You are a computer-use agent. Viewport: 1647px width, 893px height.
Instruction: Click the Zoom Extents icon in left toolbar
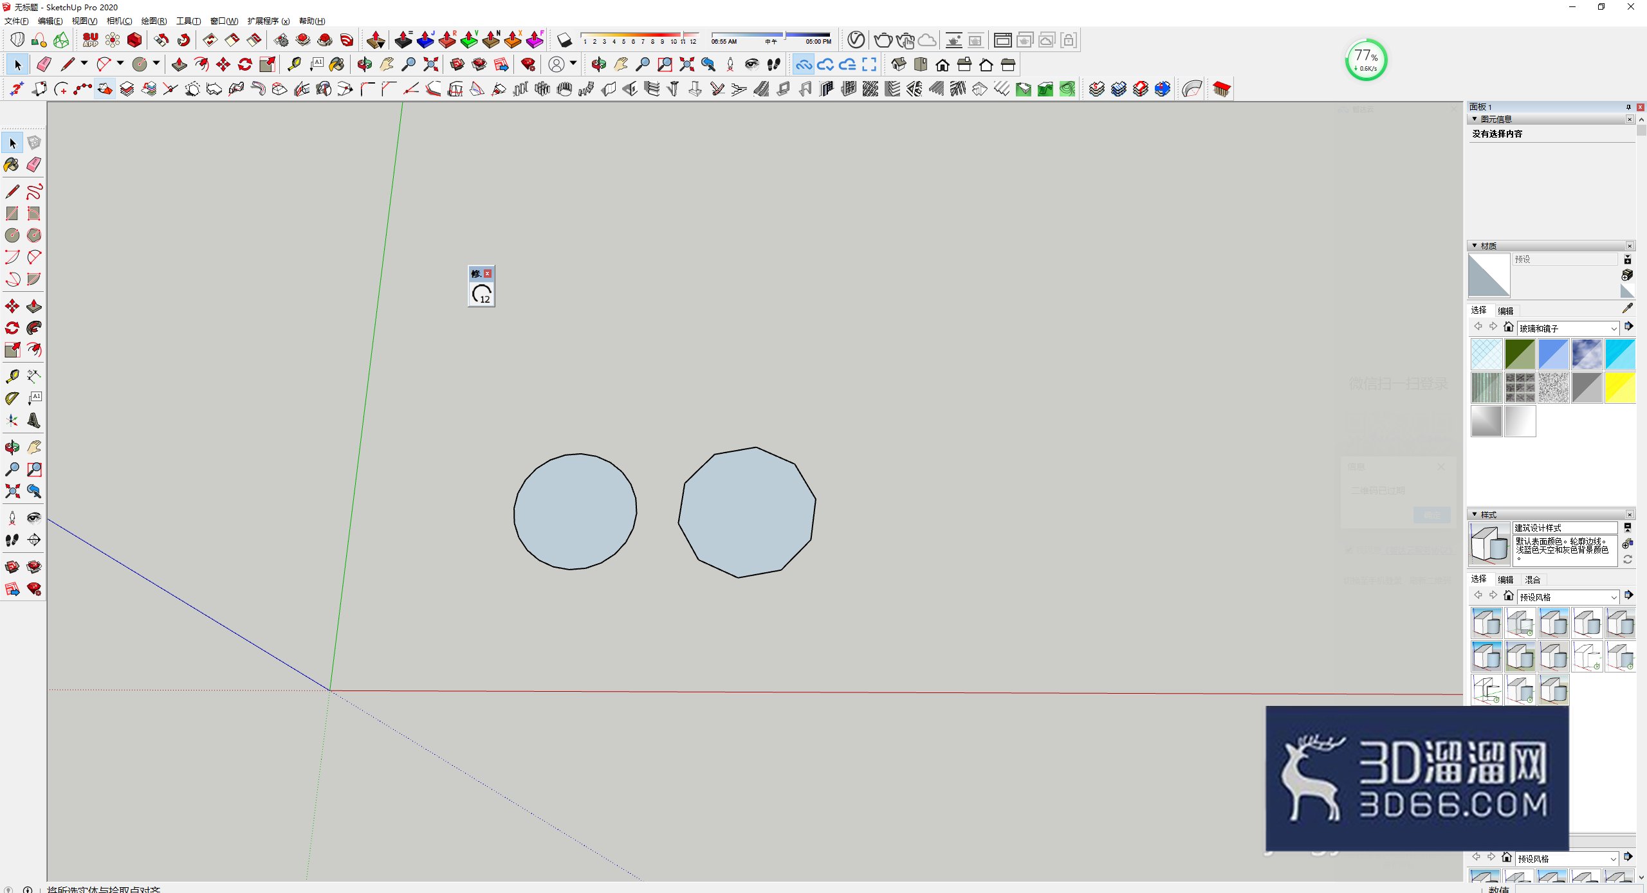point(12,491)
